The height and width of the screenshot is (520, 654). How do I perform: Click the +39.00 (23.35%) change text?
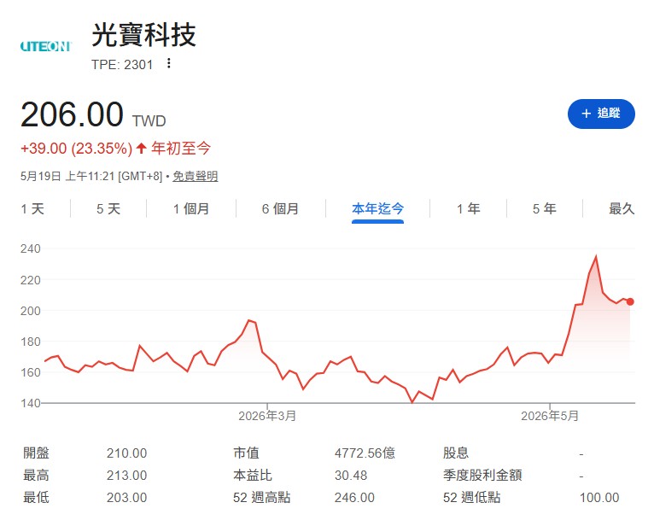[x=76, y=149]
